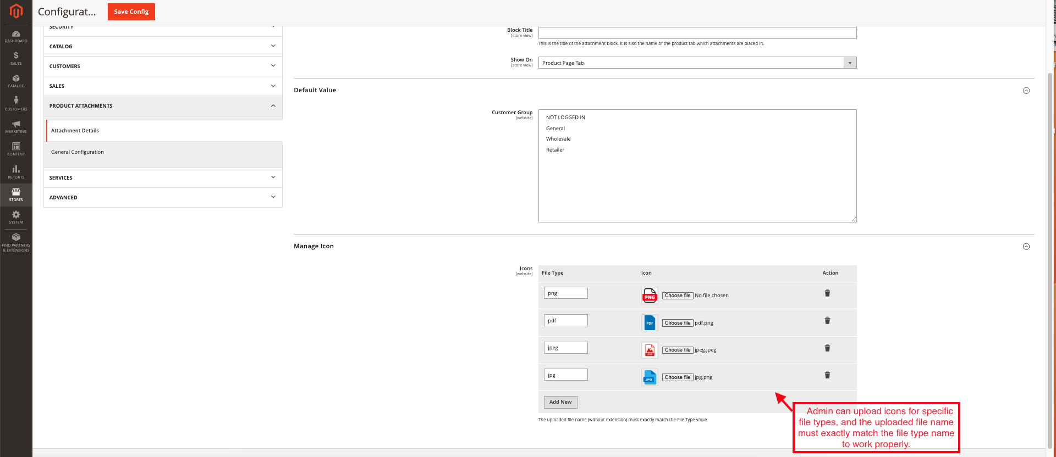Select Wholesale customer group option
This screenshot has height=457, width=1056.
point(558,139)
